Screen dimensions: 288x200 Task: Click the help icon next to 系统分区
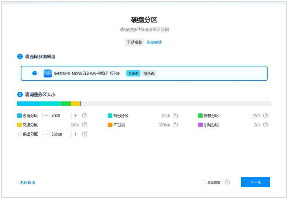pyautogui.click(x=84, y=116)
